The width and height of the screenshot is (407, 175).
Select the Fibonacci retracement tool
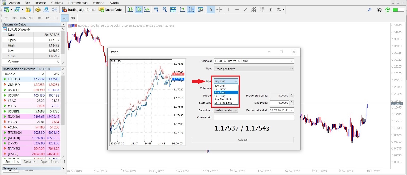(262, 10)
